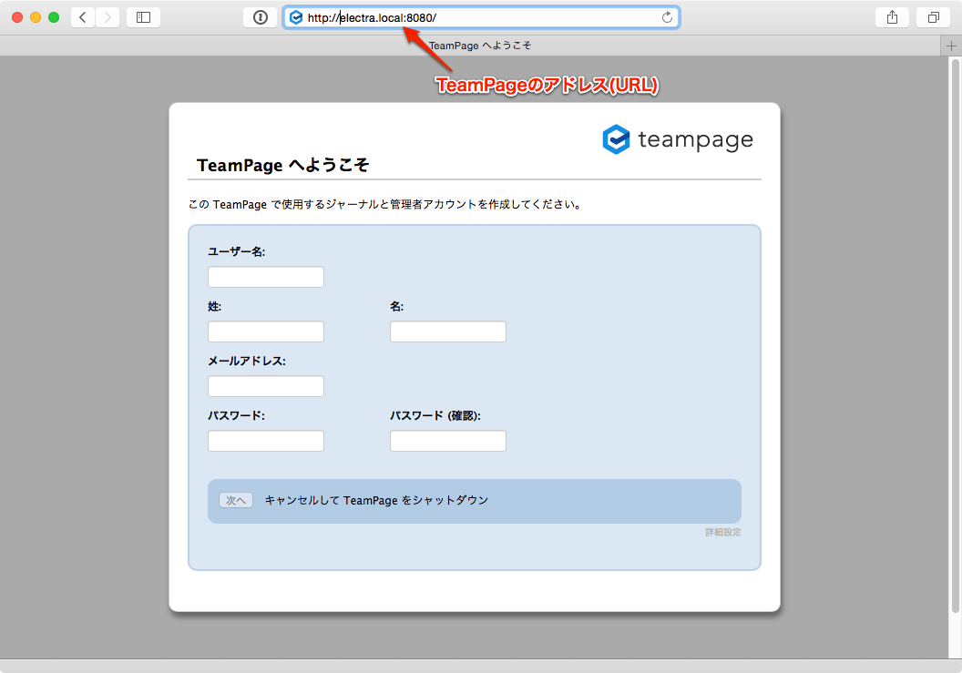
Task: Open the Share sheet icon
Action: click(891, 17)
